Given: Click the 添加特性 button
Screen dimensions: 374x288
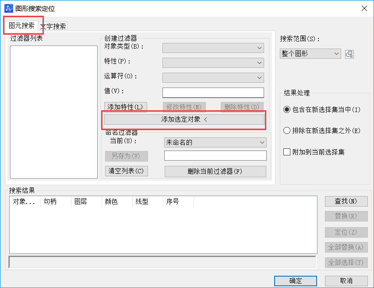Looking at the screenshot, I should [x=125, y=106].
